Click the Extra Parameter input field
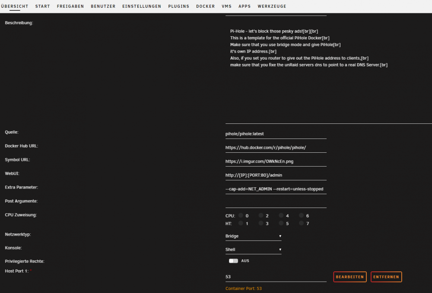The image size is (432, 293). tap(276, 189)
